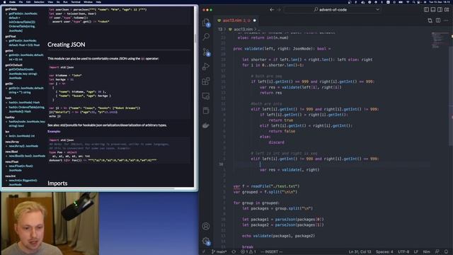This screenshot has width=453, height=255.
Task: Open the main branch picker in status bar
Action: click(x=219, y=252)
